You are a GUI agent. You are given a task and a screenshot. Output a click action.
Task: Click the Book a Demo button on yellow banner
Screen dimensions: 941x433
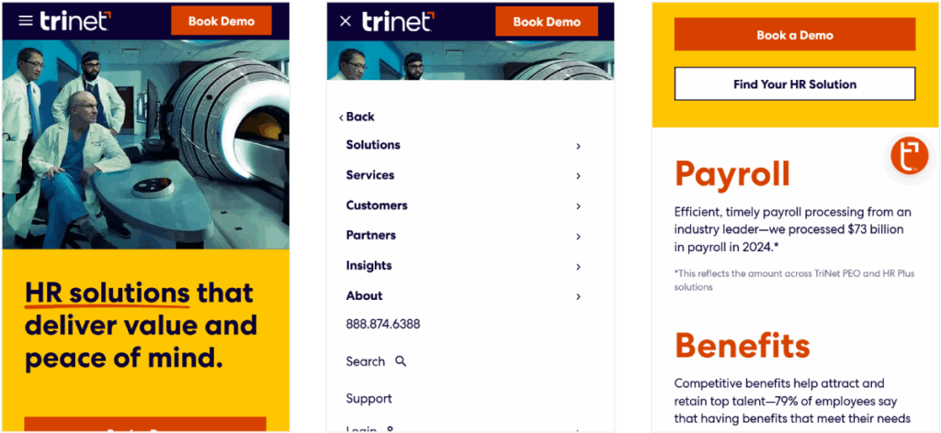(795, 35)
